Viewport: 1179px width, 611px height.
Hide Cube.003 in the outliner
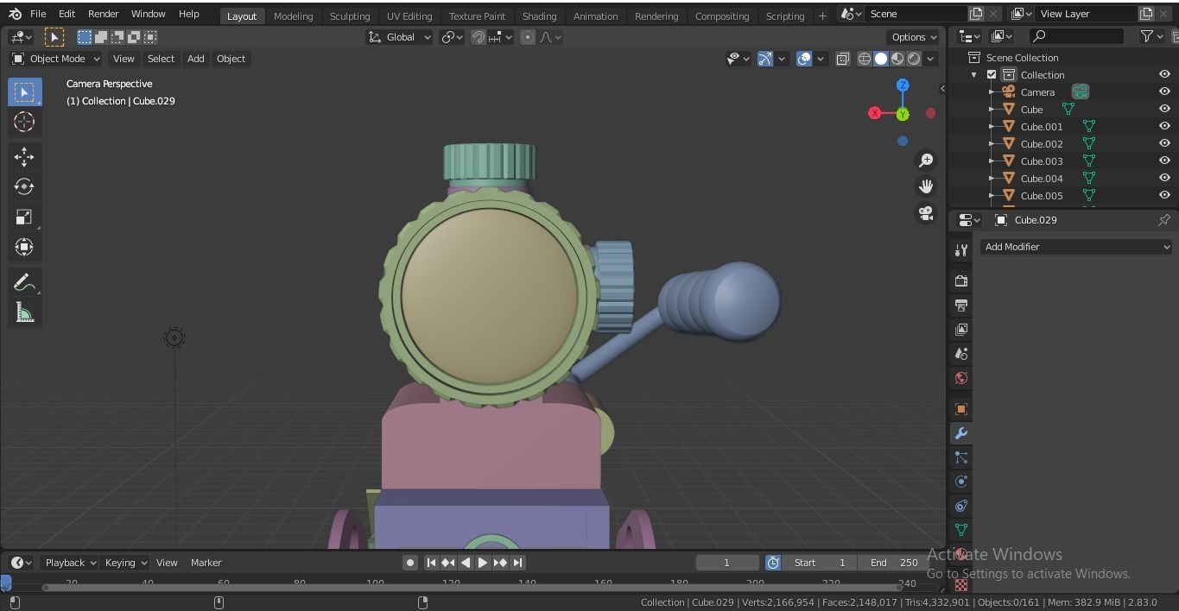[x=1164, y=161]
